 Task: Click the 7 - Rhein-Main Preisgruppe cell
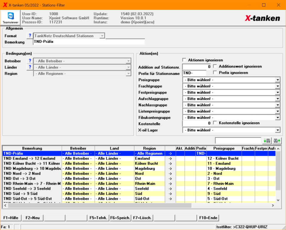224,184
